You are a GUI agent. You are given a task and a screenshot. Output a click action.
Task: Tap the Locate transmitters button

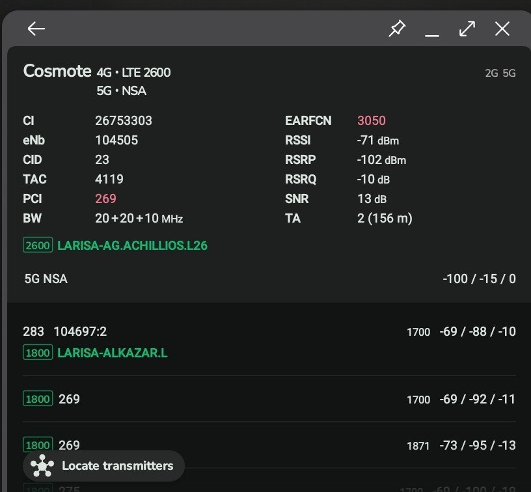[103, 465]
